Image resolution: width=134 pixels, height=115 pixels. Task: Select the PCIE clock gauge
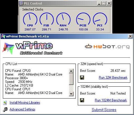83,19
